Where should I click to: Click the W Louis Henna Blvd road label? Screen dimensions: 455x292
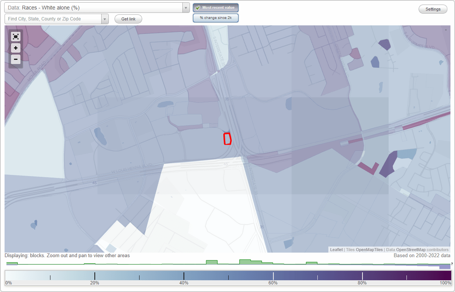[131, 169]
